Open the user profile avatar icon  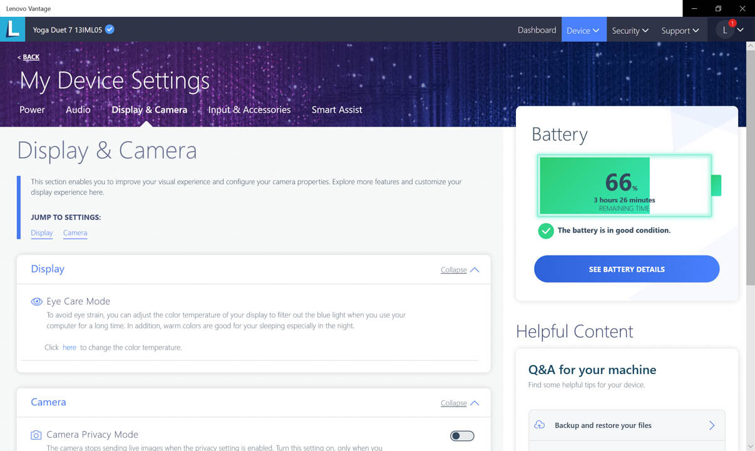coord(725,30)
